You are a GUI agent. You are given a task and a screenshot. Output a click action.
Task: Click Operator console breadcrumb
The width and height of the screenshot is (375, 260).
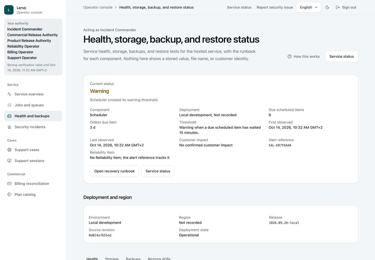(98, 7)
